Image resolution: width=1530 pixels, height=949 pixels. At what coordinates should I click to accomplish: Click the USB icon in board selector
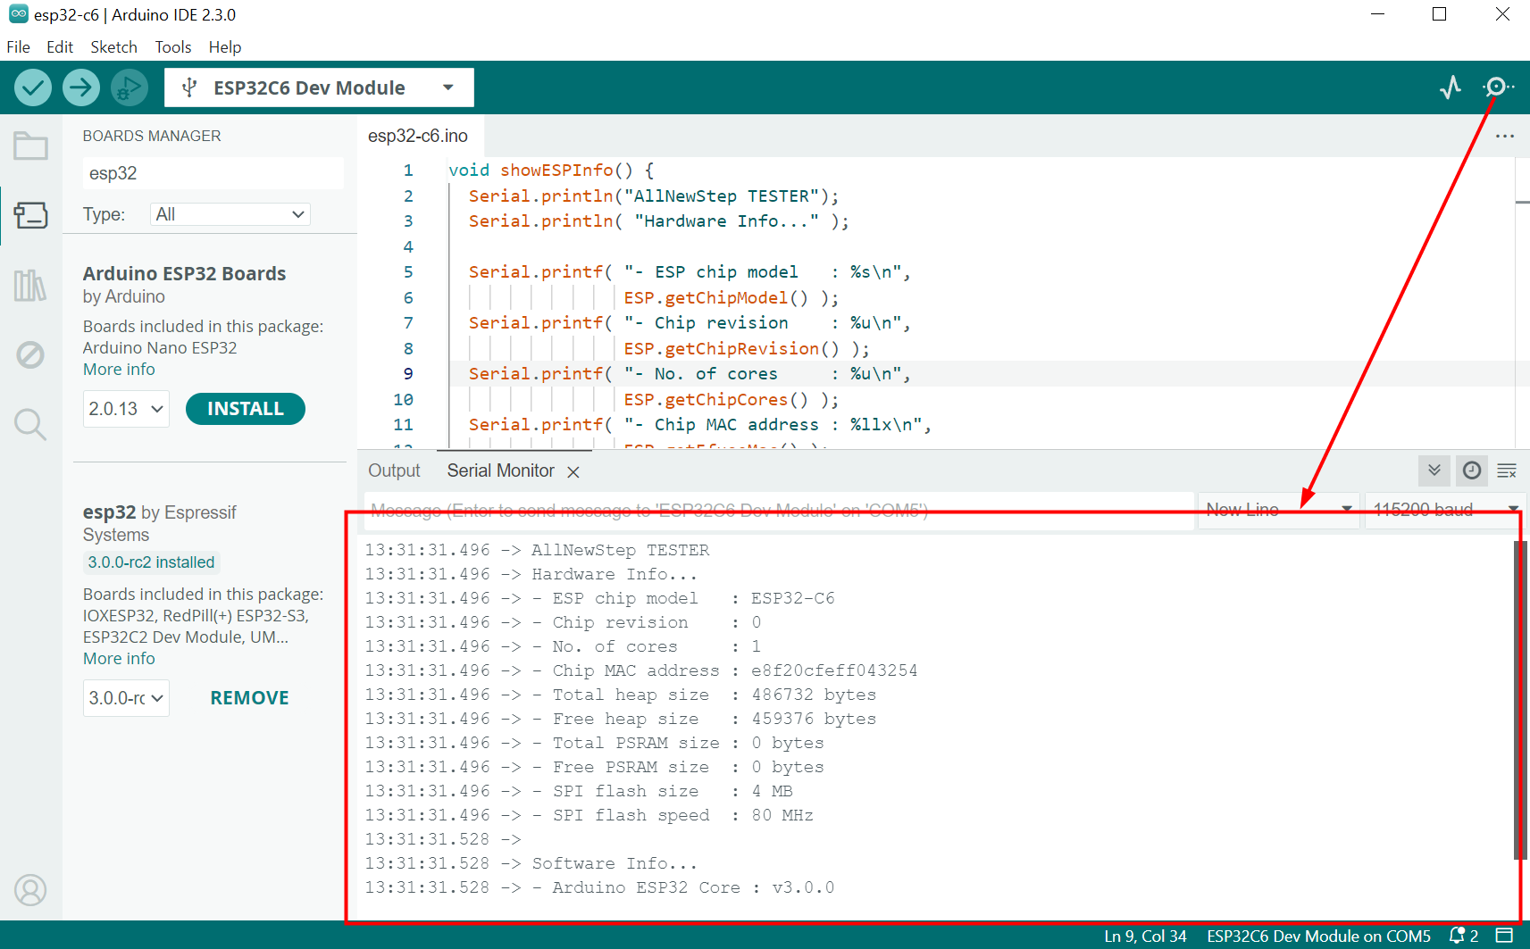(x=189, y=87)
